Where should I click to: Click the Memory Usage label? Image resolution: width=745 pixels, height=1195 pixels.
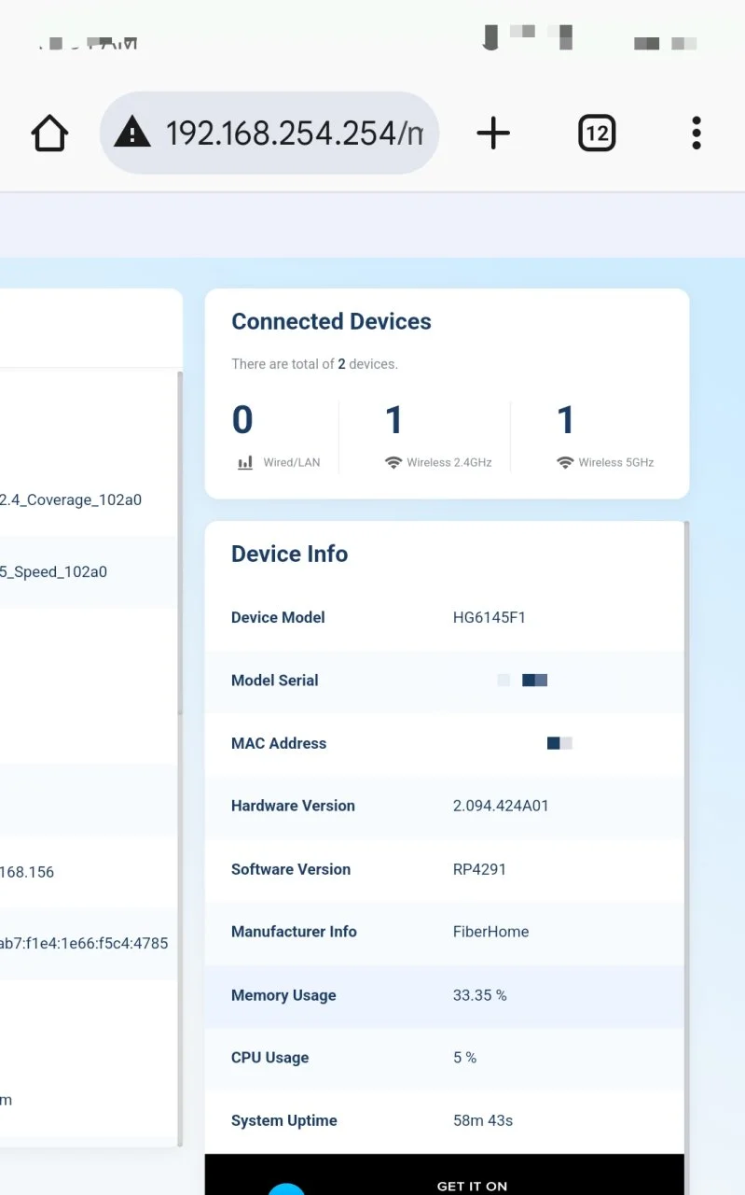283,995
